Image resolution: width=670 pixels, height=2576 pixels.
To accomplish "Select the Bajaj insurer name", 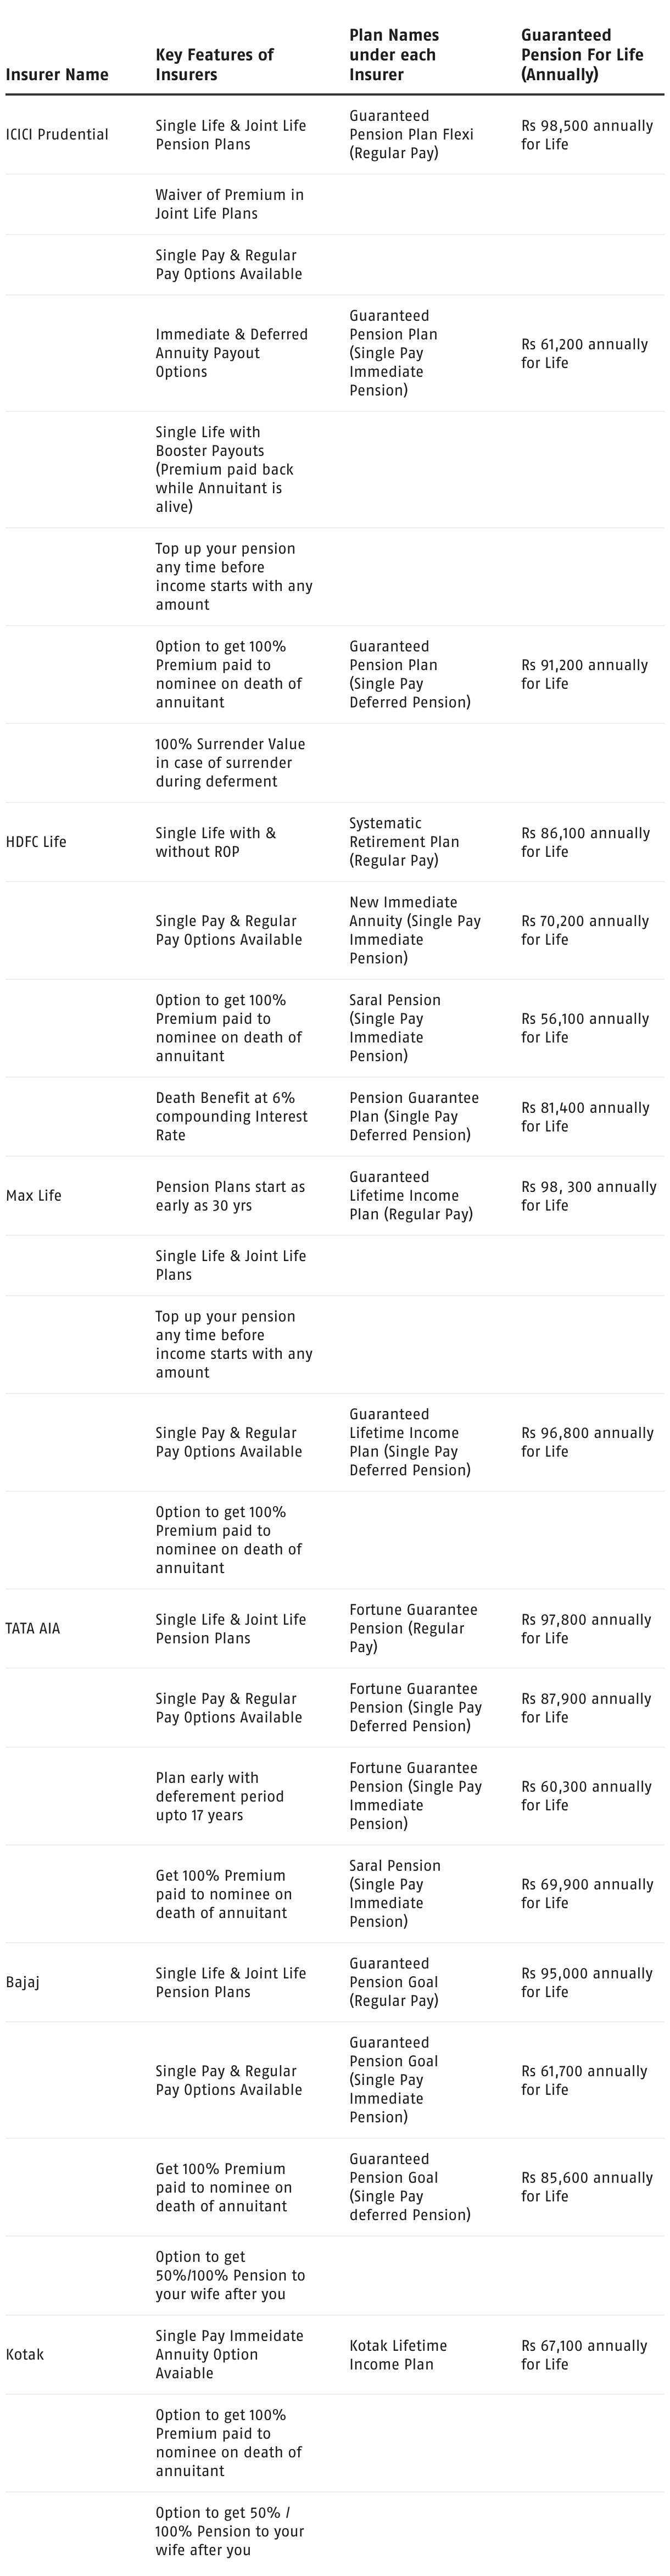I will [x=23, y=1982].
